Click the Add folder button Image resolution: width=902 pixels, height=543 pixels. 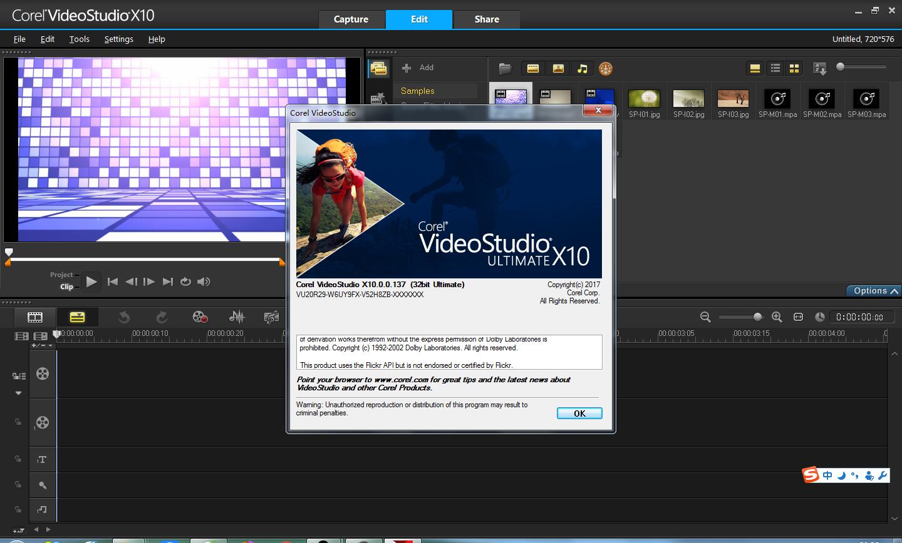tap(418, 68)
